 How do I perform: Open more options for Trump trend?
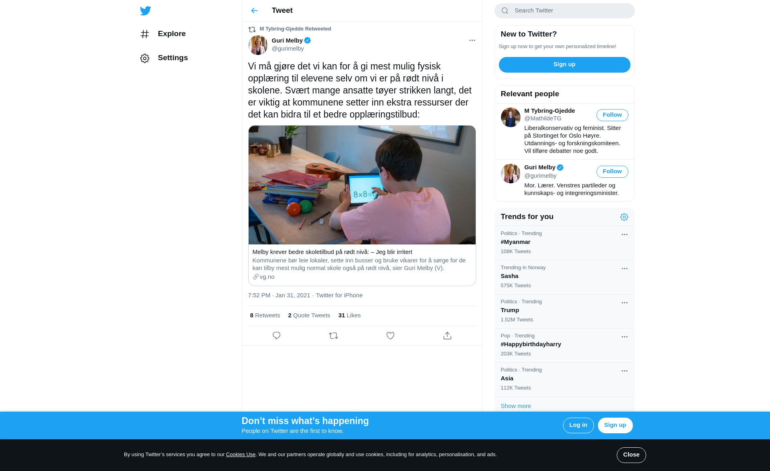tap(624, 303)
